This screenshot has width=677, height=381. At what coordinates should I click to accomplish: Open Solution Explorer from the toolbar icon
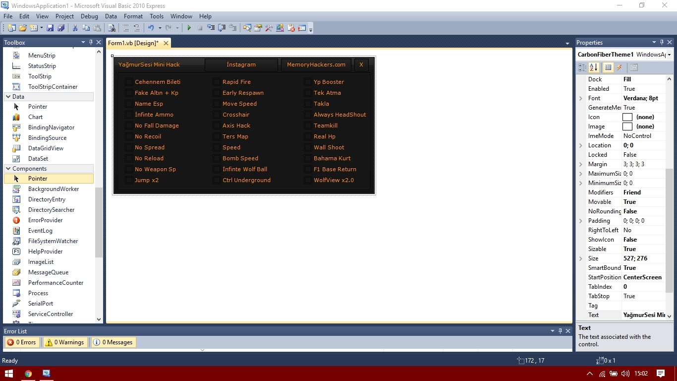(247, 28)
